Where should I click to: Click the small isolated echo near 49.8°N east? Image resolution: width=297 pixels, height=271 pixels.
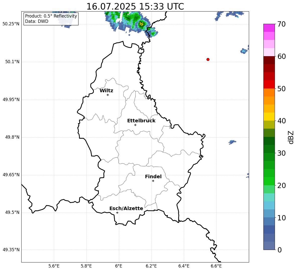click(x=232, y=142)
